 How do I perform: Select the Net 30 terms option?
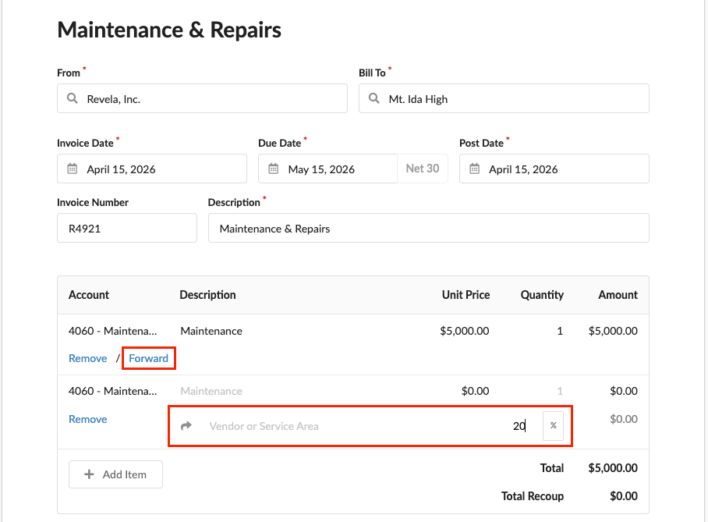[423, 169]
